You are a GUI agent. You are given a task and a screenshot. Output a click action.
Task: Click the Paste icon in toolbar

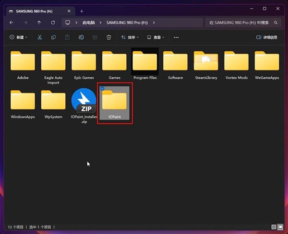pyautogui.click(x=67, y=37)
